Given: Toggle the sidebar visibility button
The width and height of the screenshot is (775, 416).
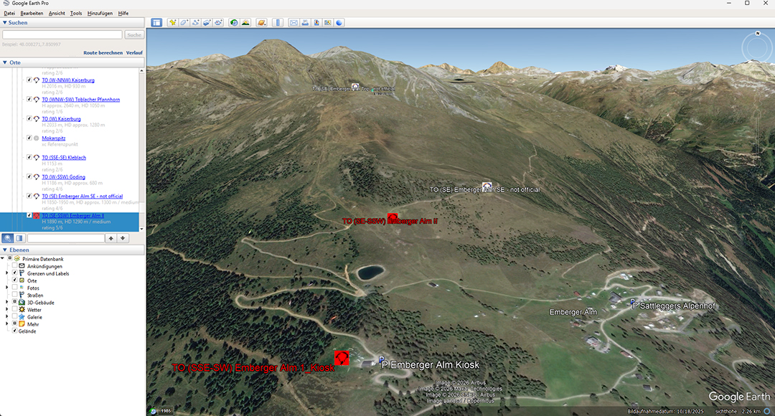Looking at the screenshot, I should (x=156, y=22).
